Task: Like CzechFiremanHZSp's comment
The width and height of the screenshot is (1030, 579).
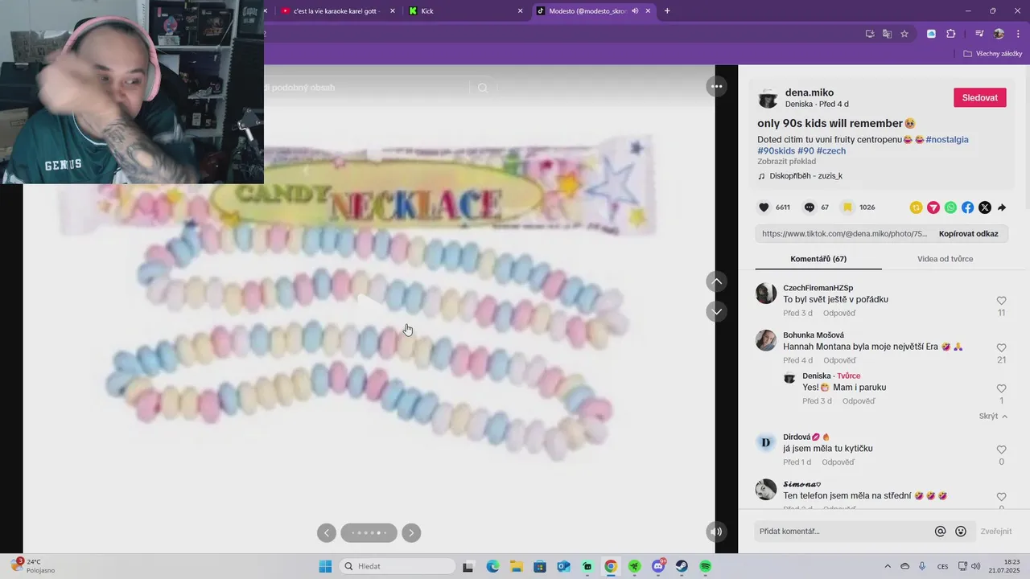Action: 1002,301
